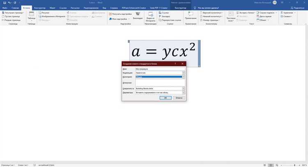The height and width of the screenshot is (167, 308).
Task: Open the Файл tab
Action: click(x=5, y=8)
